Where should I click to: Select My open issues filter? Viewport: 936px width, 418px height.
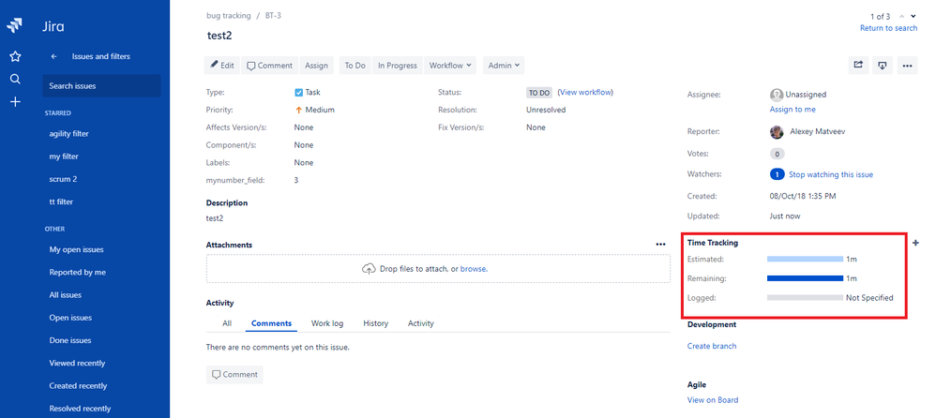(x=76, y=250)
